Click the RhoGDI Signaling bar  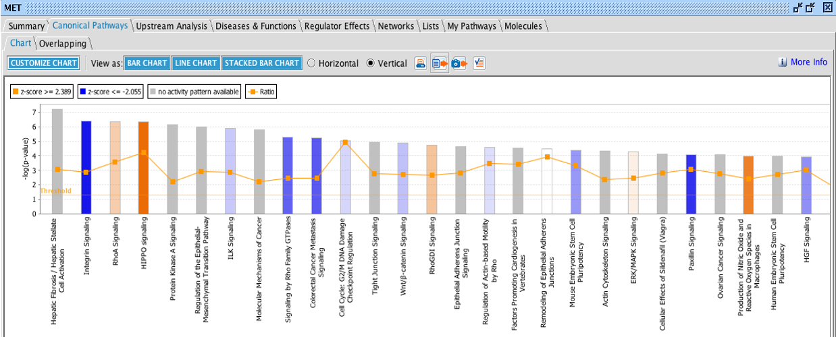(432, 180)
